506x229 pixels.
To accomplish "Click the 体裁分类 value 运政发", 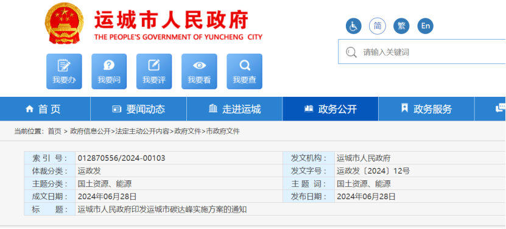I will point(90,171).
